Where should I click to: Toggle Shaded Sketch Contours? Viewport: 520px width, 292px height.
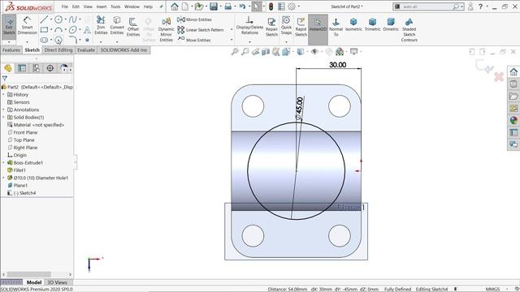[x=409, y=30]
